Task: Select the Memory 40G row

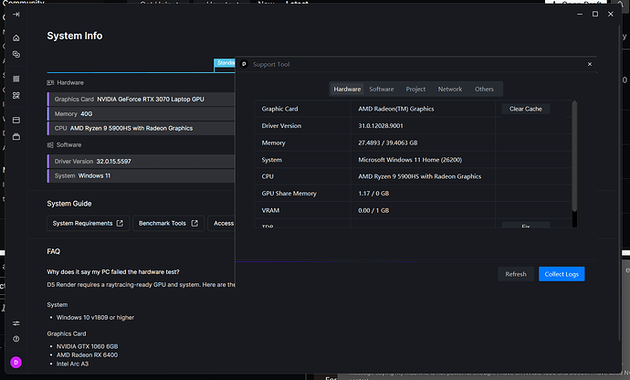Action: (141, 114)
